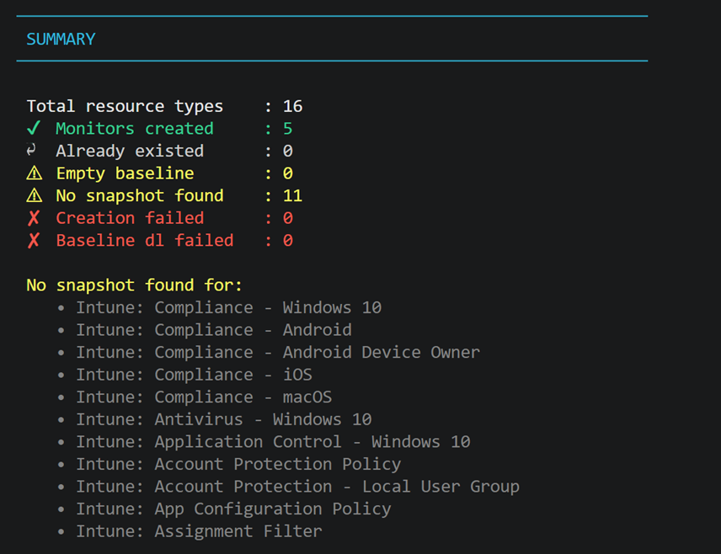Click the No snapshot found count 11
Viewport: 721px width, 554px height.
pyautogui.click(x=292, y=196)
